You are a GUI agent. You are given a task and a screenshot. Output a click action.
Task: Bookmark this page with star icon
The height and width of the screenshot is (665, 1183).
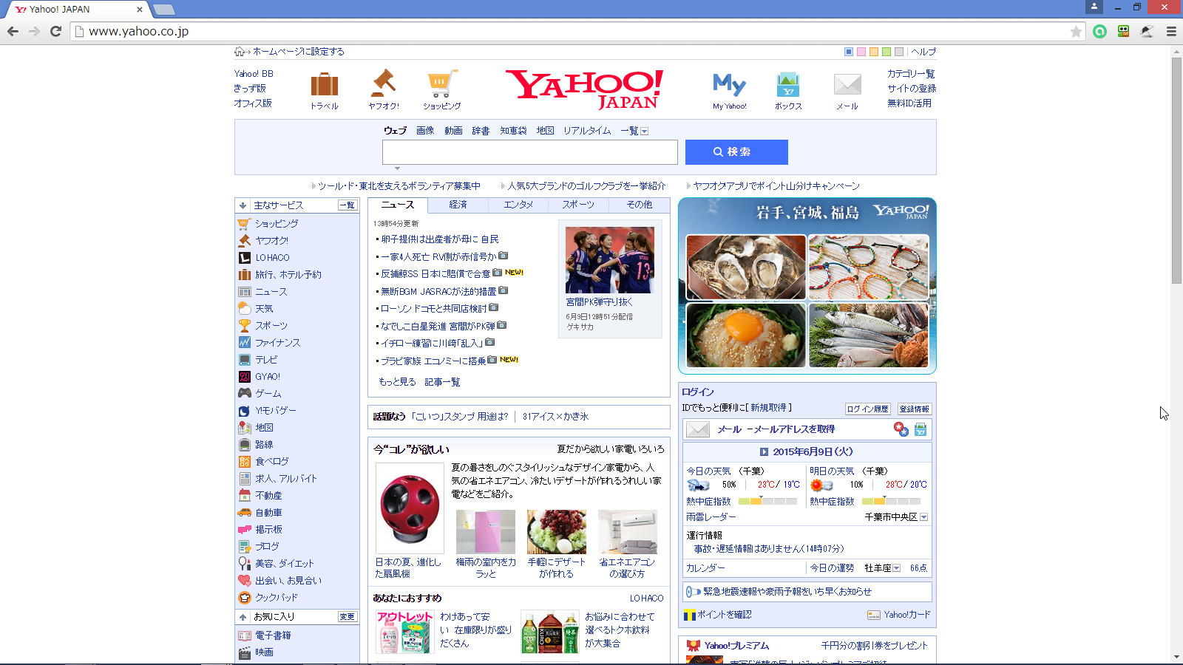tap(1076, 31)
